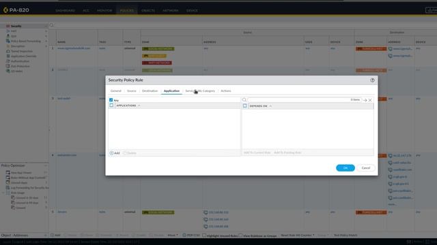Image resolution: width=437 pixels, height=245 pixels.
Task: Sort with the Applications column arrow
Action: (x=139, y=106)
